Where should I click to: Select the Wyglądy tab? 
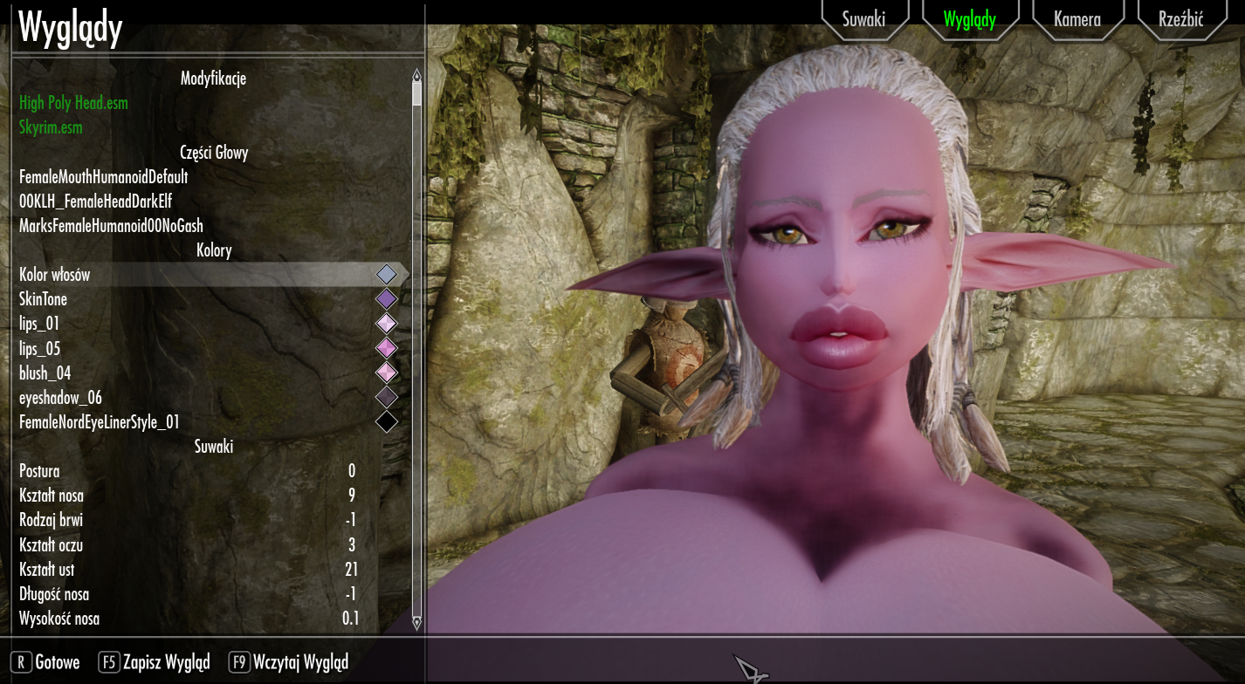970,19
